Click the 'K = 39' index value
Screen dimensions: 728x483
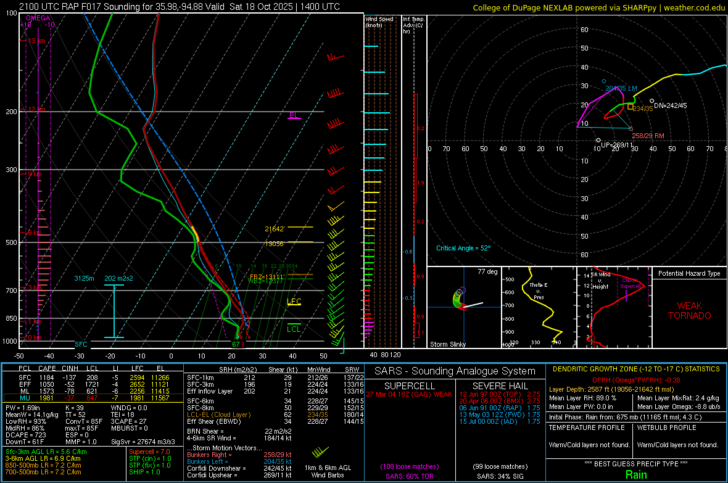coord(75,408)
